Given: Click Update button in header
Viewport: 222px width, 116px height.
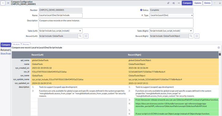Looking at the screenshot, I should (198, 3).
